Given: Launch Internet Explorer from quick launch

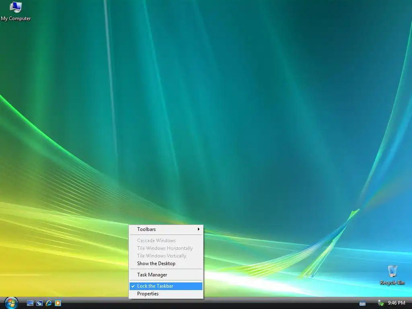Looking at the screenshot, I should click(49, 303).
